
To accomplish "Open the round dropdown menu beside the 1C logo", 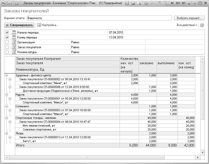I will pyautogui.click(x=10, y=3).
